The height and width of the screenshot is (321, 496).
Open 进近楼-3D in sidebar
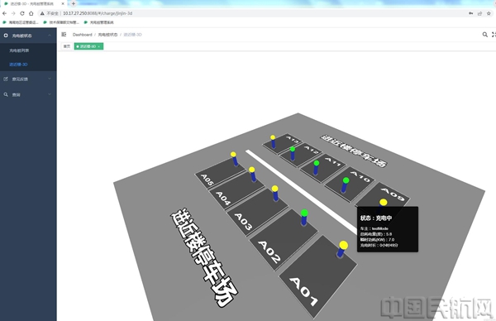[18, 65]
